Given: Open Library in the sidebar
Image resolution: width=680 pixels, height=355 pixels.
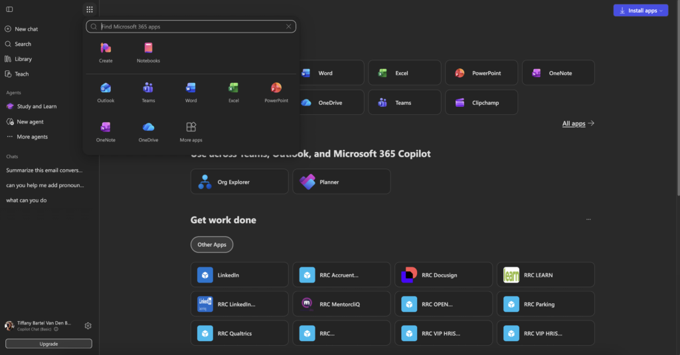Looking at the screenshot, I should tap(19, 59).
